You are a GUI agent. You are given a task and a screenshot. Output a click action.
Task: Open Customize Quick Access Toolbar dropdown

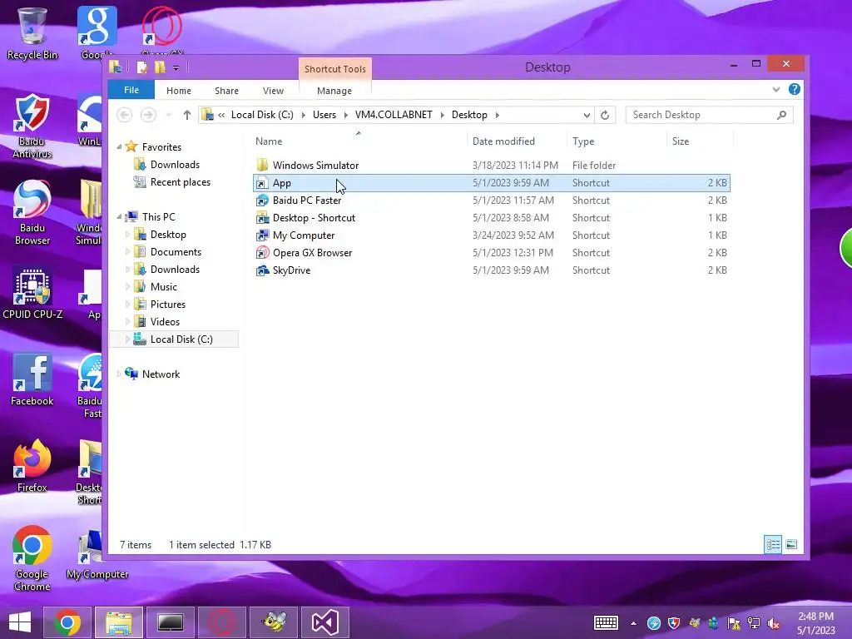176,68
